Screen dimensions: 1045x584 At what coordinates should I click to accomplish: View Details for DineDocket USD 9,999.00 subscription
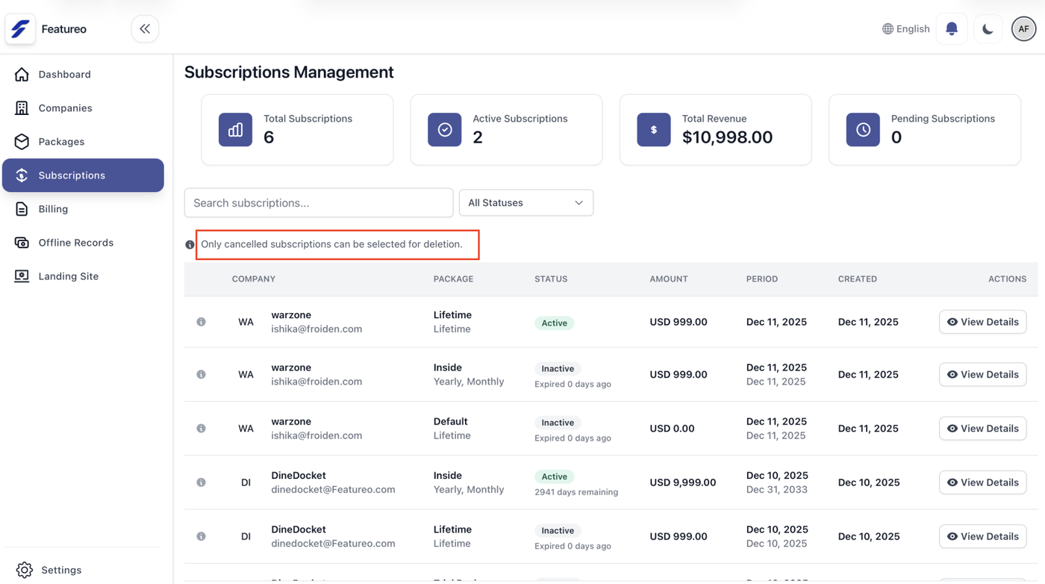coord(982,482)
